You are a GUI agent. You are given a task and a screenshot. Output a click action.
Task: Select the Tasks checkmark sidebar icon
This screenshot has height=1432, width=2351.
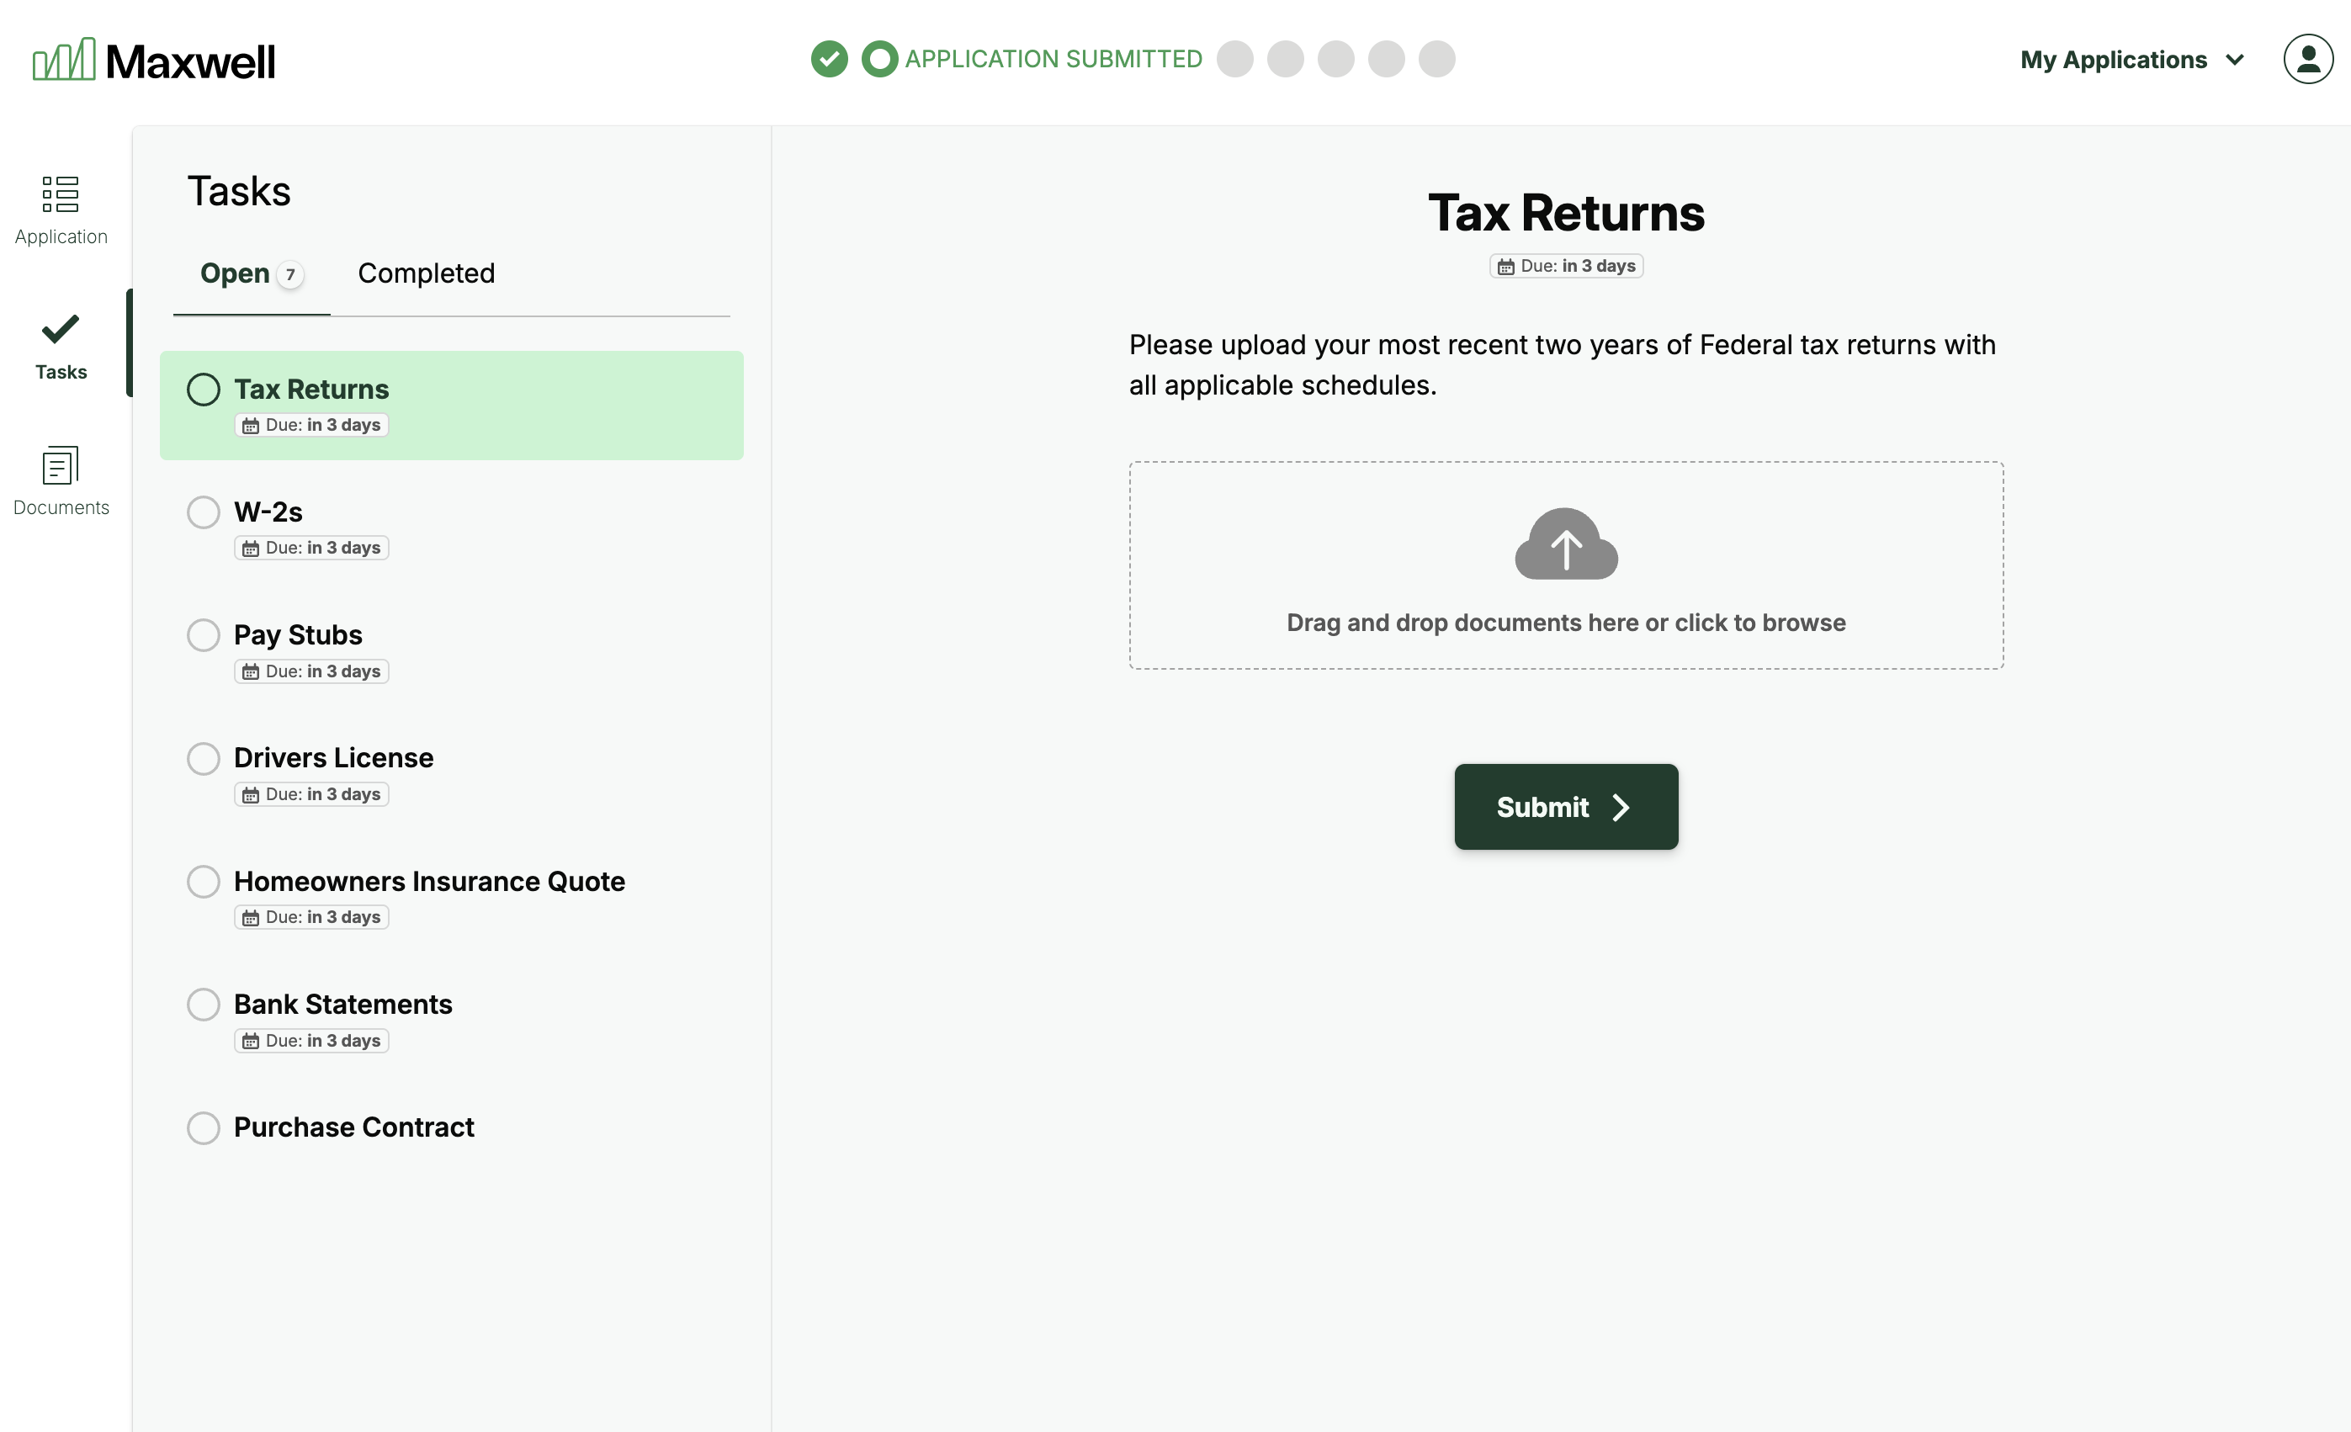click(x=60, y=330)
